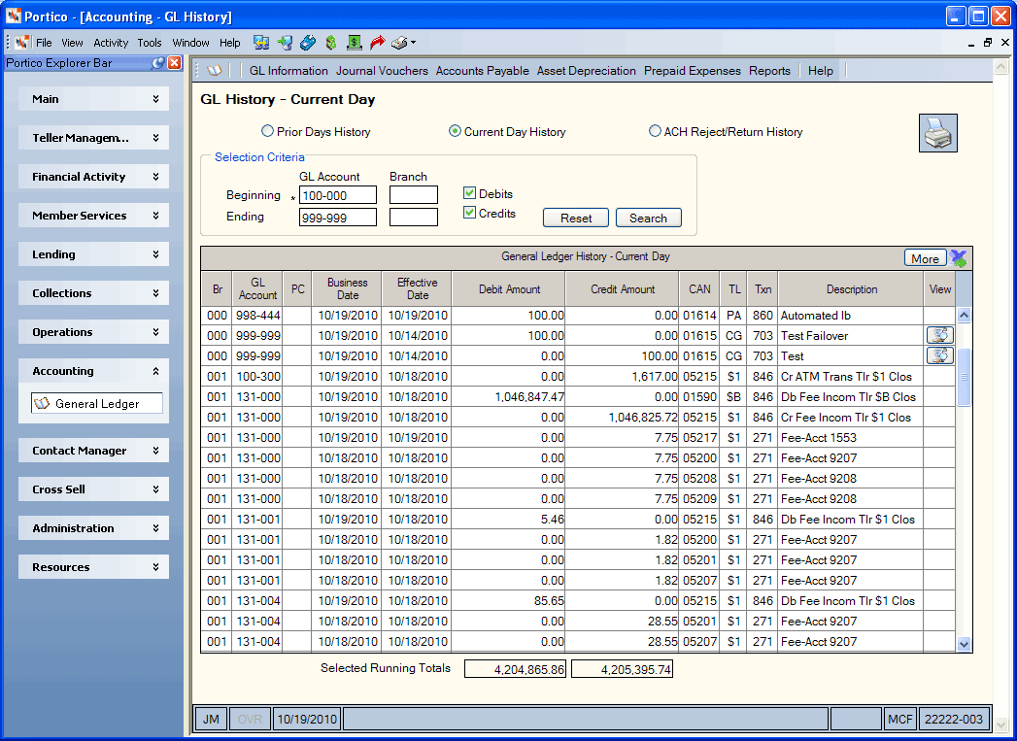Click the green dollar sign toolbar icon
Image resolution: width=1017 pixels, height=741 pixels.
pos(331,43)
